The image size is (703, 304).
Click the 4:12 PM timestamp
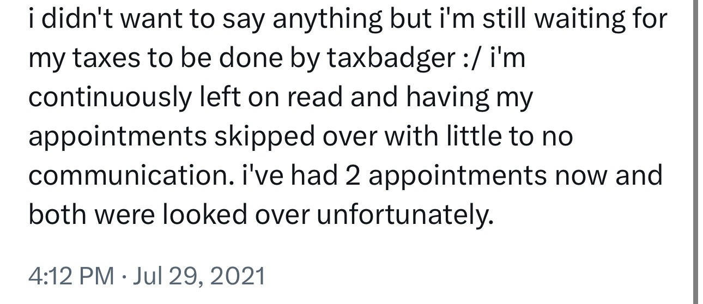70,276
